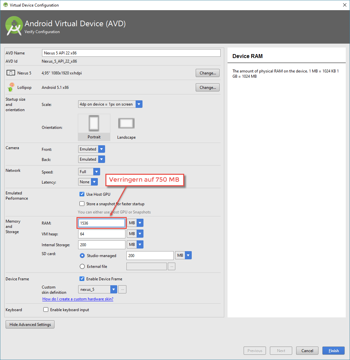Screen dimensions: 350x360
Task: Open custom hardware skin help link
Action: pos(78,299)
